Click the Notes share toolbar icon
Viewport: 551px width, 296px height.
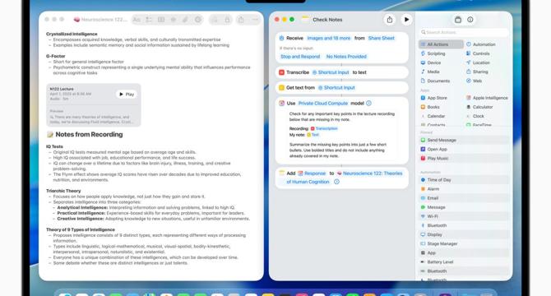click(x=241, y=20)
